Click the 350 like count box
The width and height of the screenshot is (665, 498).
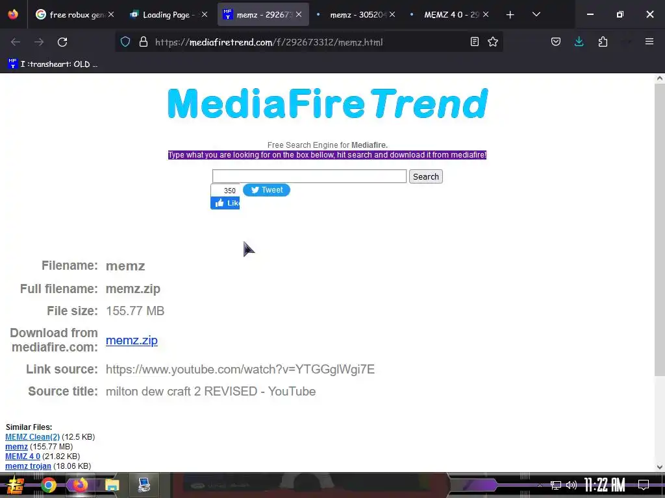(x=225, y=191)
